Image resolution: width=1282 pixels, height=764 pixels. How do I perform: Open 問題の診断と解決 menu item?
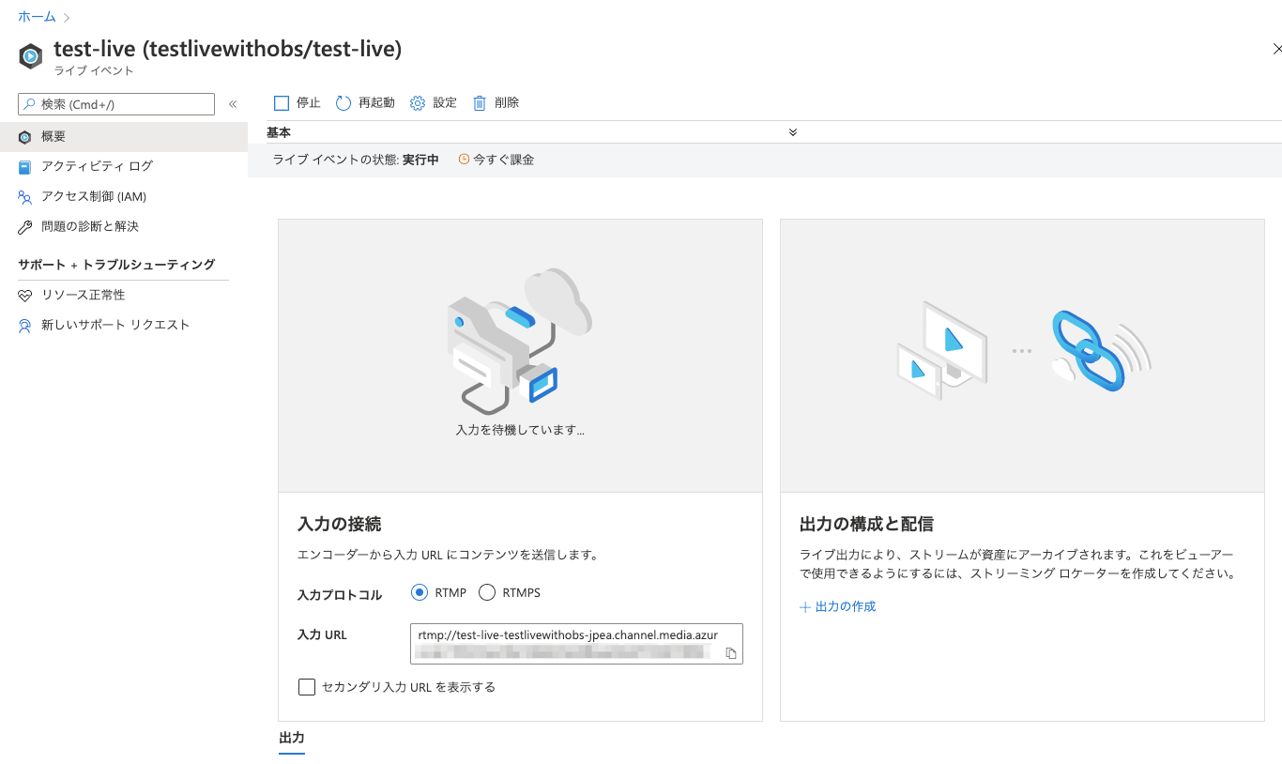point(124,227)
